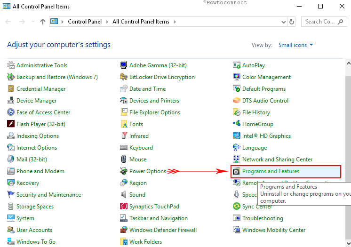The image size is (351, 247).
Task: Open the Windows To Go link
Action: (x=36, y=242)
